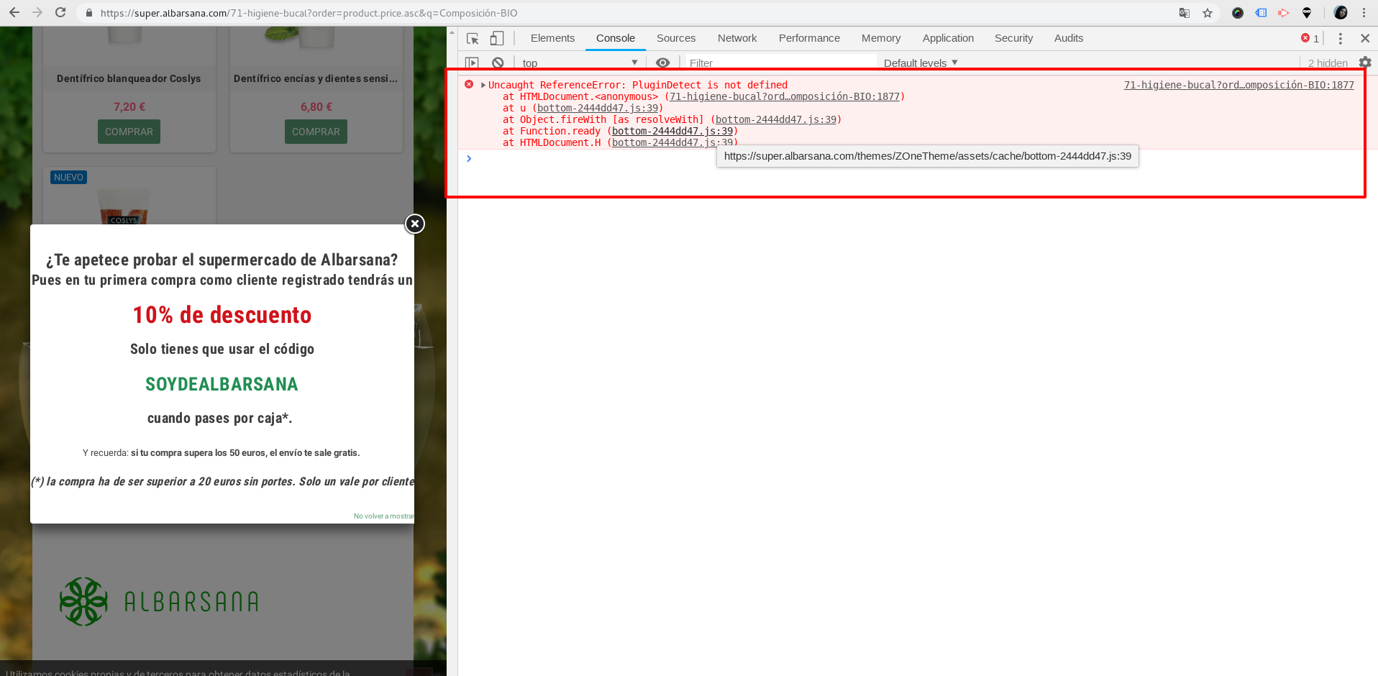Open the color picker camera extension
This screenshot has width=1378, height=676.
1238,13
